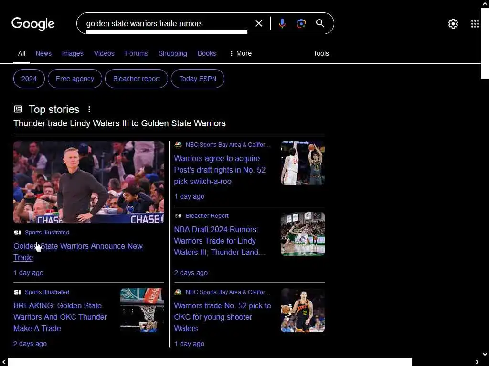Open Quick Settings gear icon
Screen dimensions: 489x366
[453, 24]
